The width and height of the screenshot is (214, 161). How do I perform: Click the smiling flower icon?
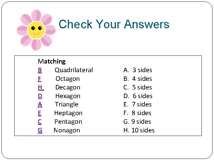pos(36,30)
